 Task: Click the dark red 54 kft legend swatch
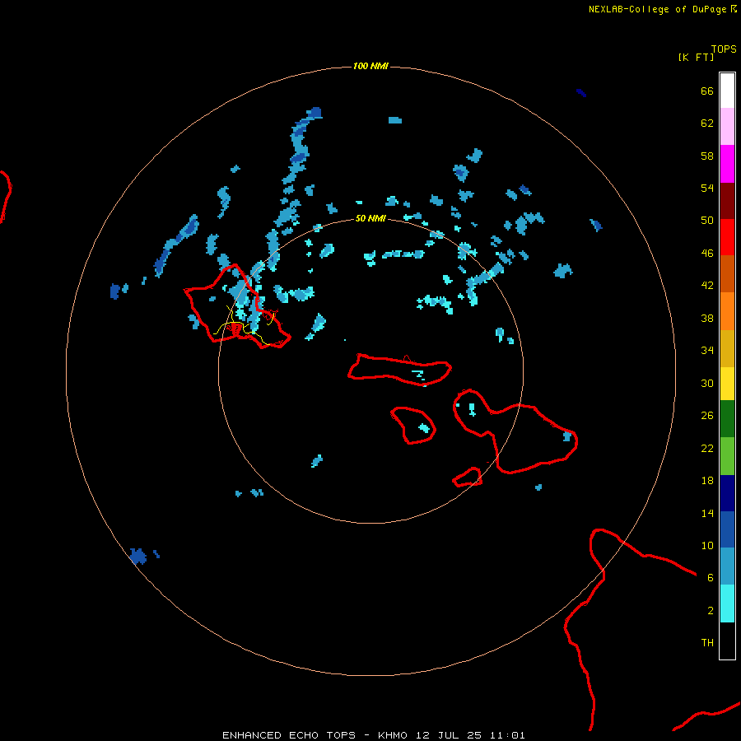point(727,200)
